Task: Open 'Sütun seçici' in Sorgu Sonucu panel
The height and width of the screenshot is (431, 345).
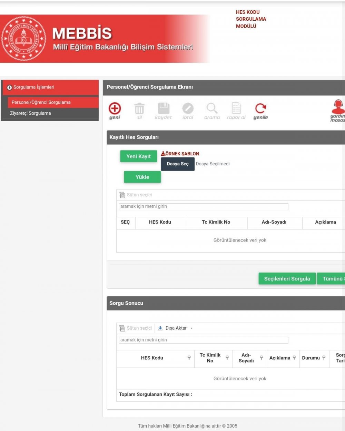Action: (136, 328)
